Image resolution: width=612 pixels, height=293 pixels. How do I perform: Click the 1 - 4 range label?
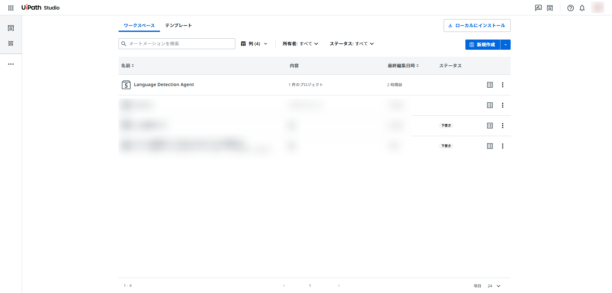pyautogui.click(x=128, y=286)
